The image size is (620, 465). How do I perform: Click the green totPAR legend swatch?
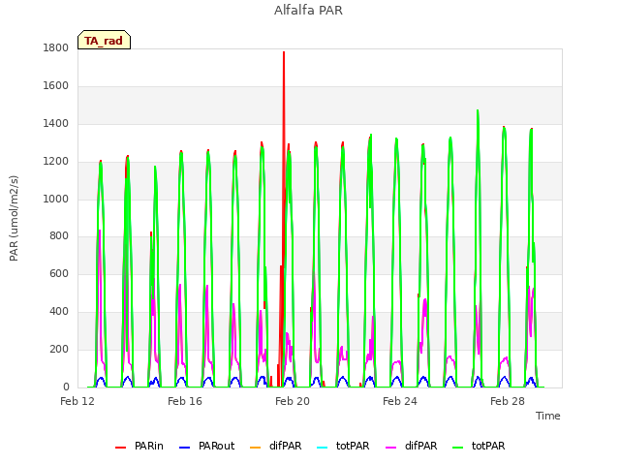pos(458,448)
